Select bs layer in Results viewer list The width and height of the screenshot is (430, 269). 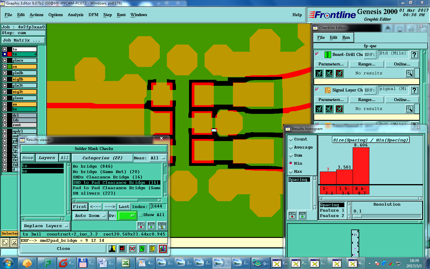[42, 171]
